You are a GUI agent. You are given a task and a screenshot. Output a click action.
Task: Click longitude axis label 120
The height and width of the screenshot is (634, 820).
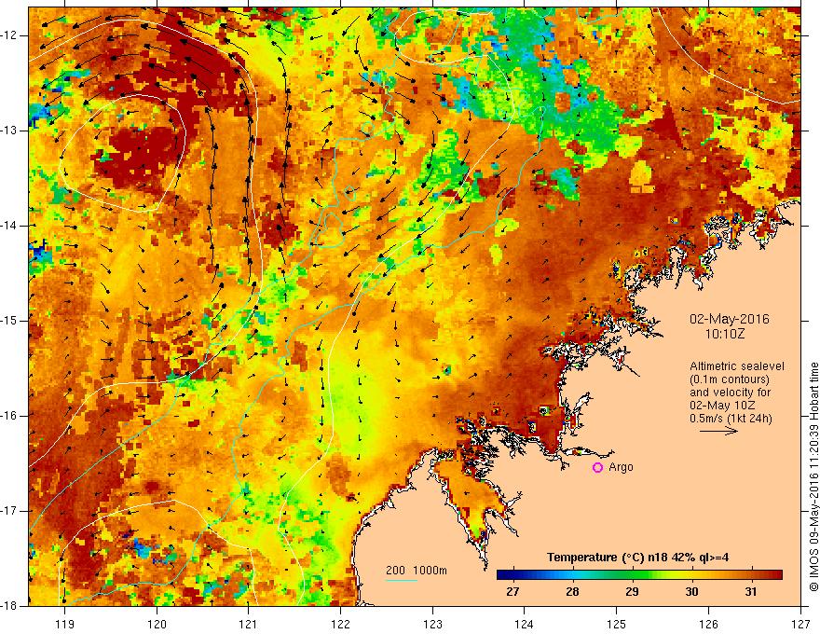(157, 624)
